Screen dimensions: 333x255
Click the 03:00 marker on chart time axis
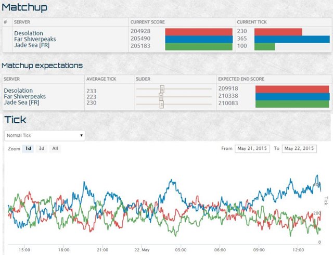click(182, 249)
